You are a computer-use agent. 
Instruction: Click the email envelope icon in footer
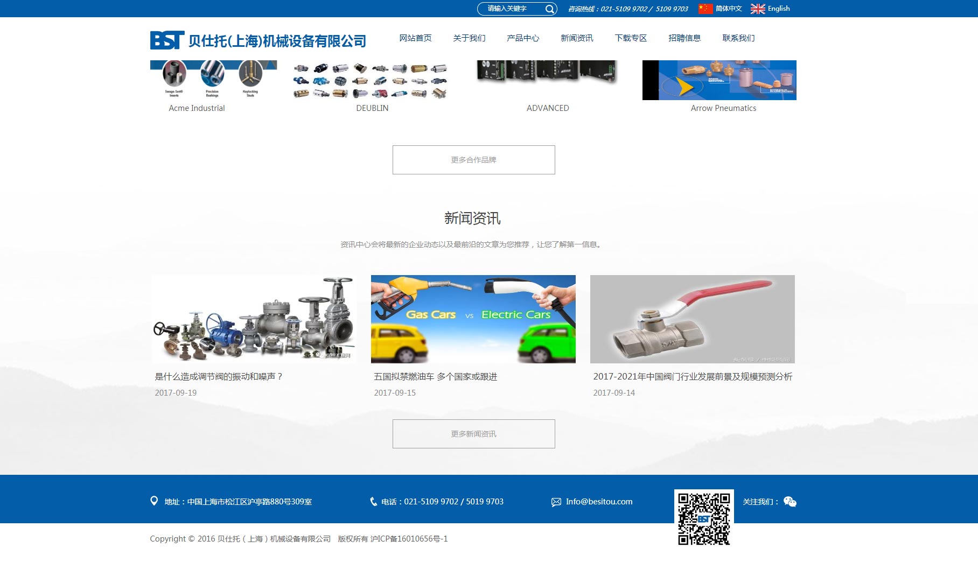tap(556, 502)
